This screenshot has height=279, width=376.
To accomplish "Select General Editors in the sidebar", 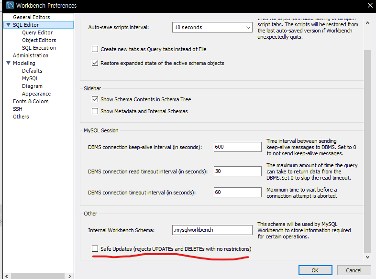I will tap(32, 17).
